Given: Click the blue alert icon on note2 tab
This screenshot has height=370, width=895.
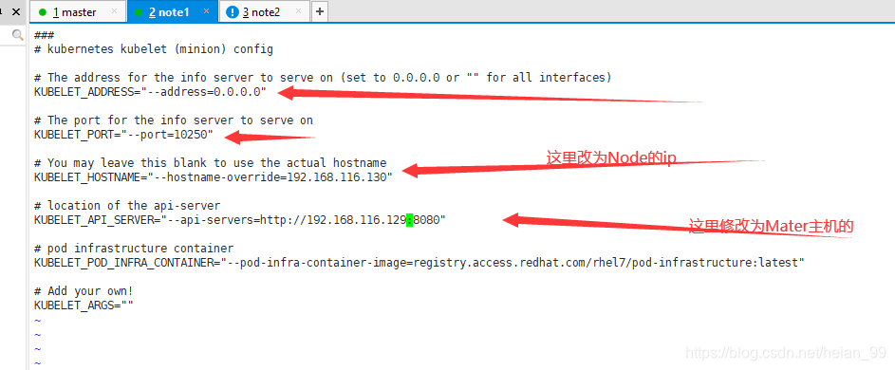Looking at the screenshot, I should 232,12.
